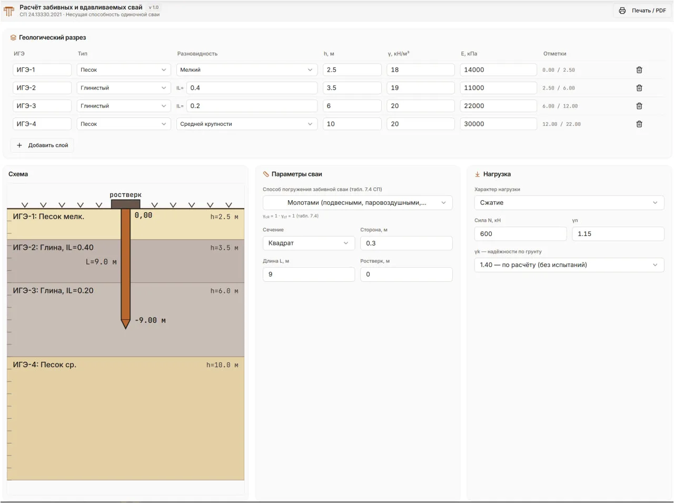
Task: Click the download arrow icon beside Нагрузка
Action: [478, 174]
